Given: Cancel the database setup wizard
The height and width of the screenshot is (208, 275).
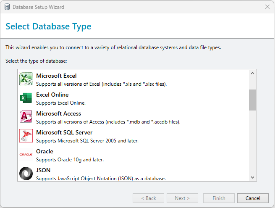Looking at the screenshot, I should (253, 198).
